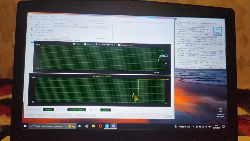Viewport: 250px width, 141px height.
Task: Show hidden system tray icons
Action: coord(193,127)
